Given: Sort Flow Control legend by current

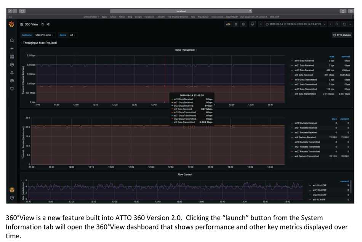Looking at the screenshot, I should (344, 181).
